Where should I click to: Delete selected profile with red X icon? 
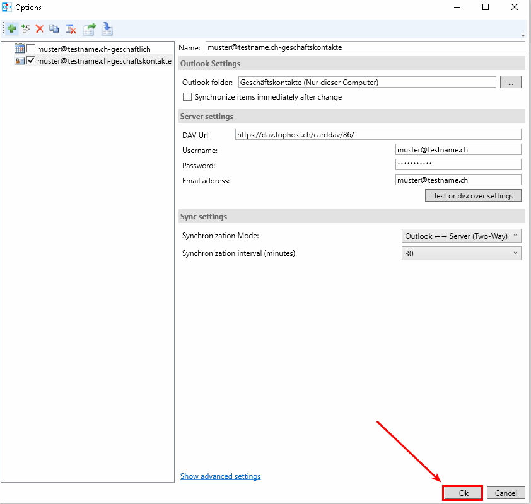(40, 28)
